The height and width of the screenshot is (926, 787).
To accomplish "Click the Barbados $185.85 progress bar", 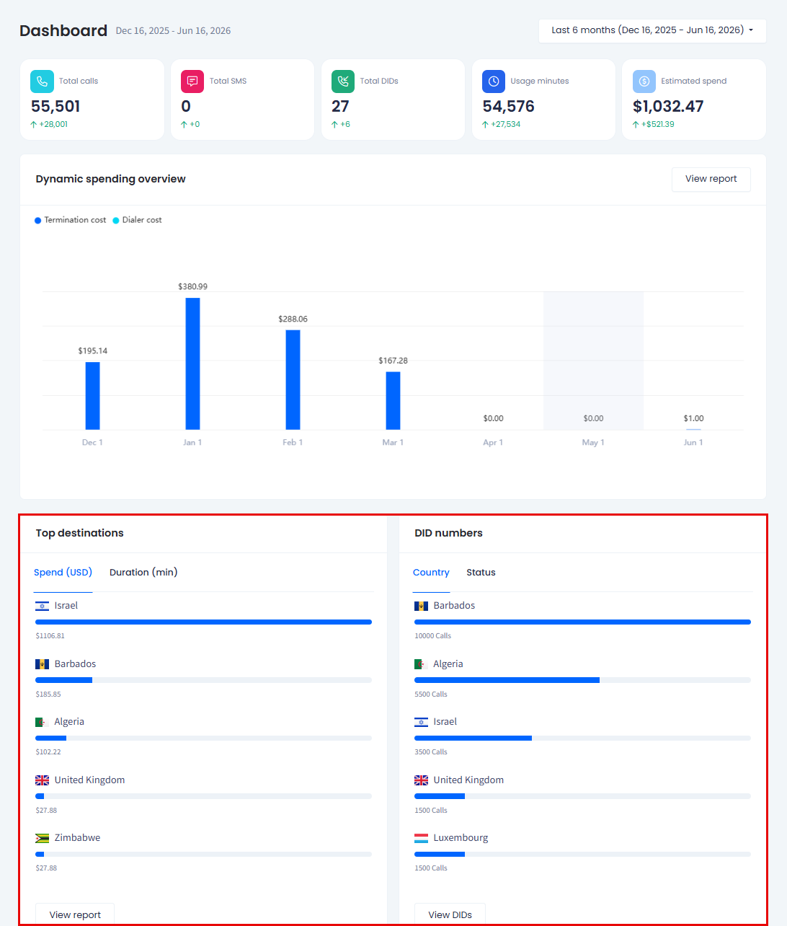I will (203, 680).
